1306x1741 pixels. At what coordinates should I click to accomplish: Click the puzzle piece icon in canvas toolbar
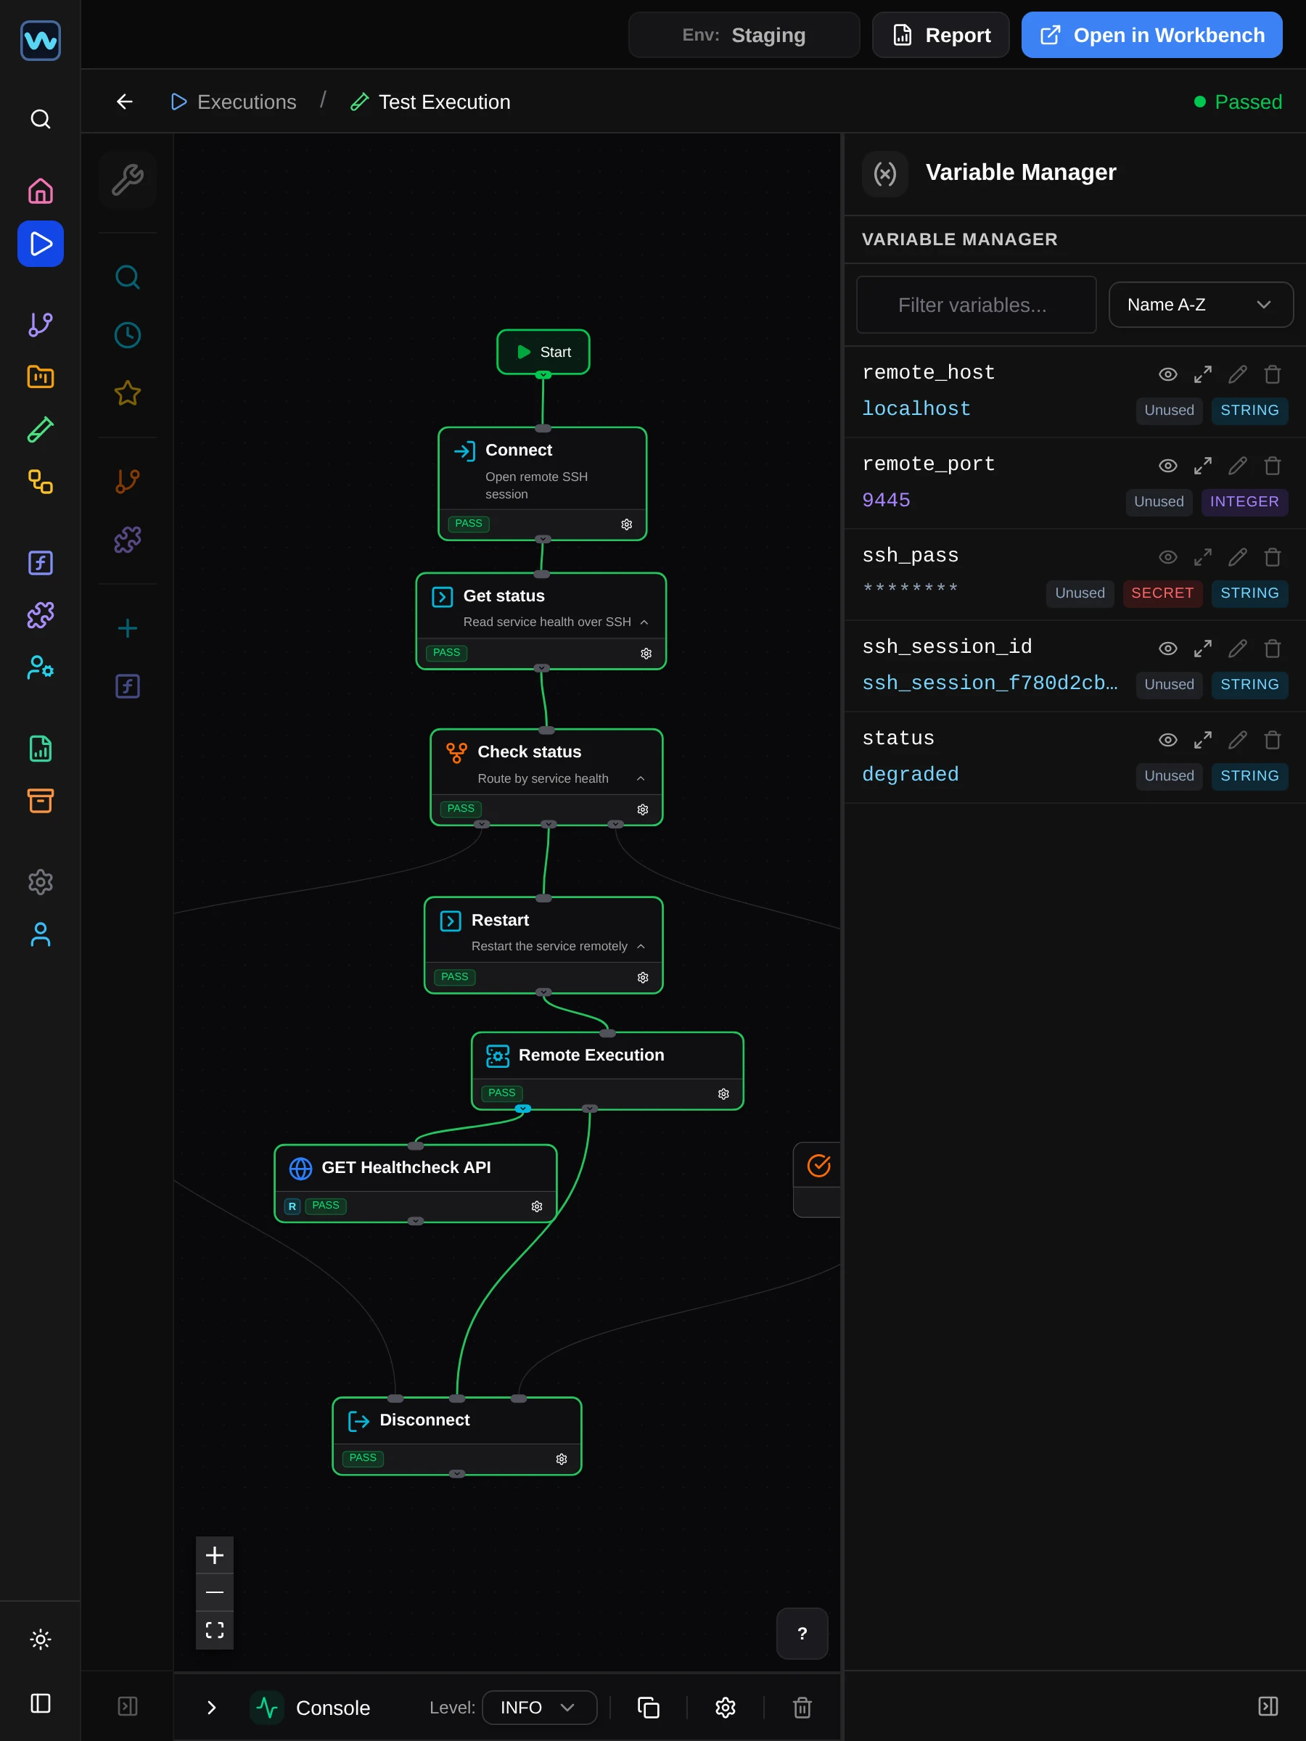coord(128,539)
